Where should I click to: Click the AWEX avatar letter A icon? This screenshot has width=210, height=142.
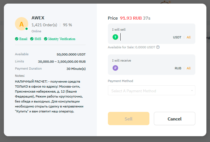click(x=22, y=24)
